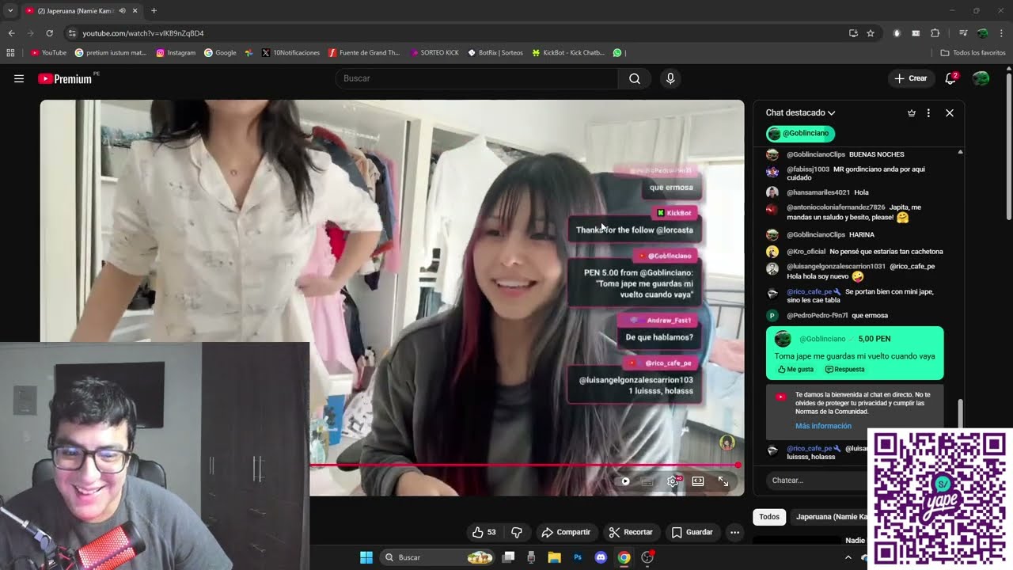Open more actions ellipsis below video
The image size is (1013, 570).
[x=734, y=532]
